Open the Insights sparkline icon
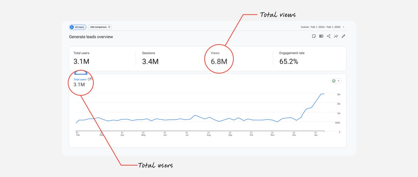Screen dimensions: 418x177 click(x=336, y=36)
